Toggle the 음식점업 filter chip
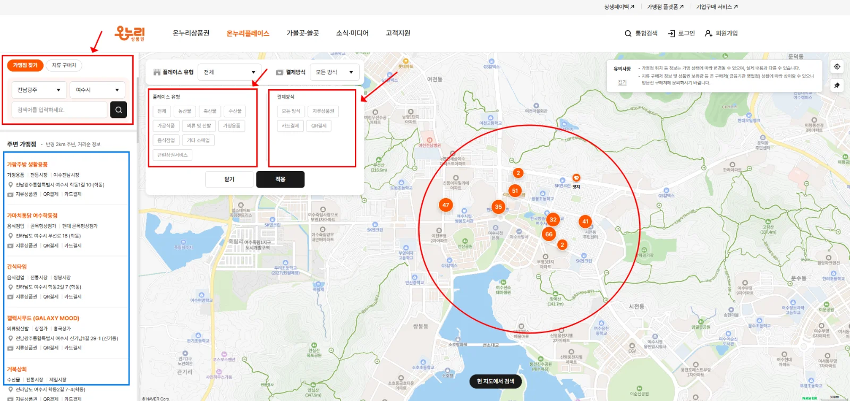Viewport: 850px width, 401px height. tap(166, 140)
